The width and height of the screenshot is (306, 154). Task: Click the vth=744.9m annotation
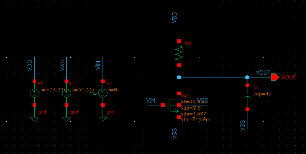coord(196,120)
